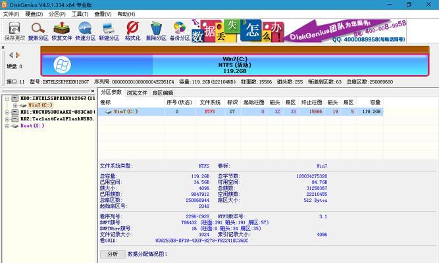Open the 硬盘(D) menu
The width and height of the screenshot is (439, 263).
34,14
